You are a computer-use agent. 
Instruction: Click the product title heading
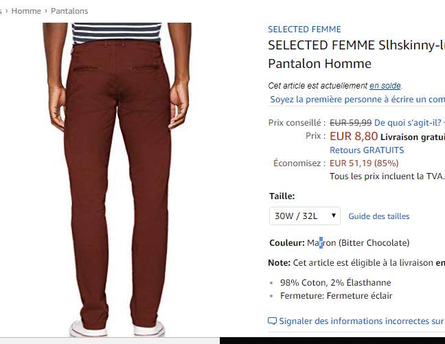[x=356, y=54]
